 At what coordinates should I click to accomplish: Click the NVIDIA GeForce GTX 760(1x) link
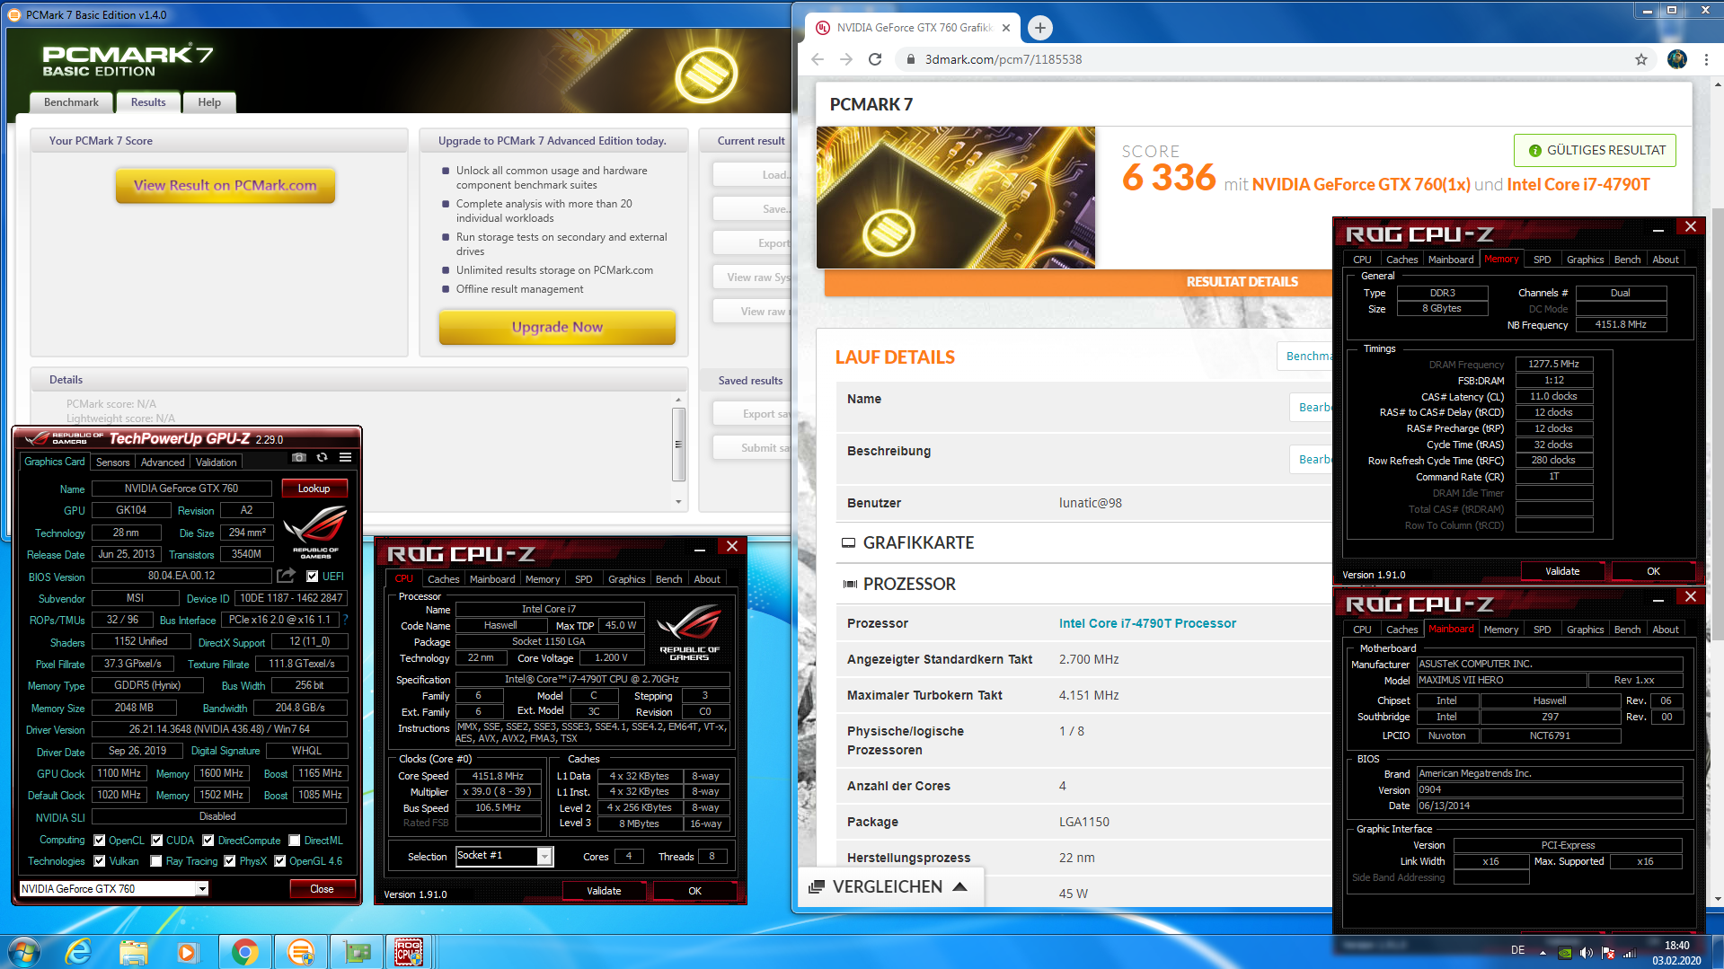pos(1361,184)
